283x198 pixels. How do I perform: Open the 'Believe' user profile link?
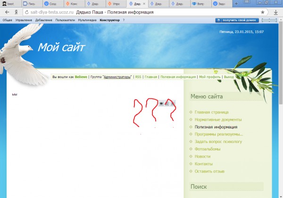(81, 77)
